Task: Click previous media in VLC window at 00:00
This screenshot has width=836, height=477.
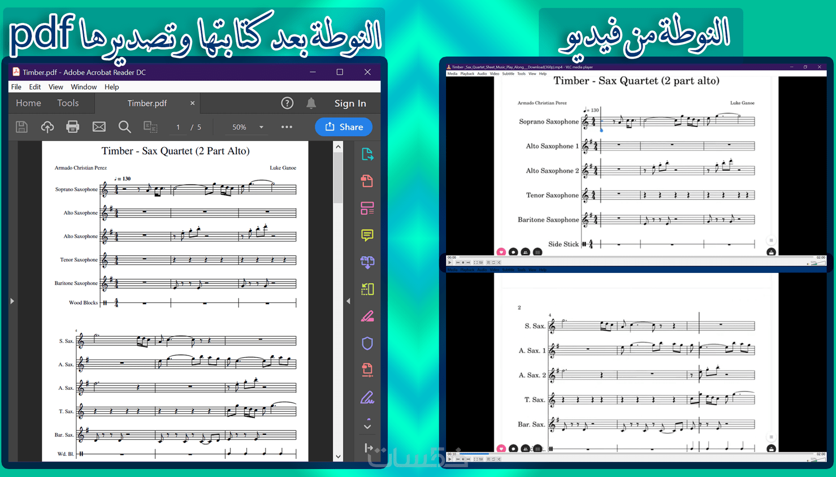Action: 457,263
